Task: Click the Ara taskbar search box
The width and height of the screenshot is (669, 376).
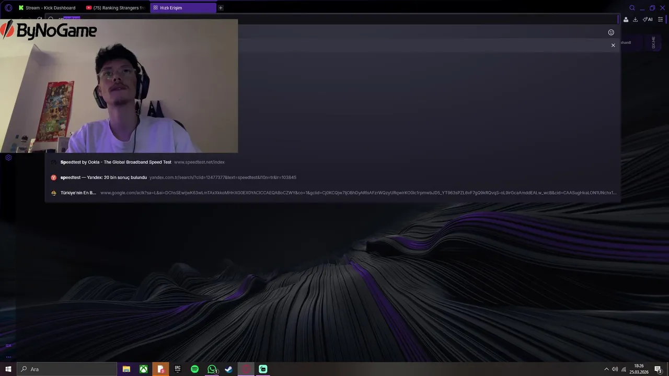Action: pos(67,369)
